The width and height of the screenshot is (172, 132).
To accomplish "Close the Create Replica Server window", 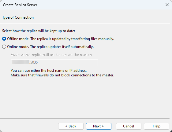I will tap(167, 5).
